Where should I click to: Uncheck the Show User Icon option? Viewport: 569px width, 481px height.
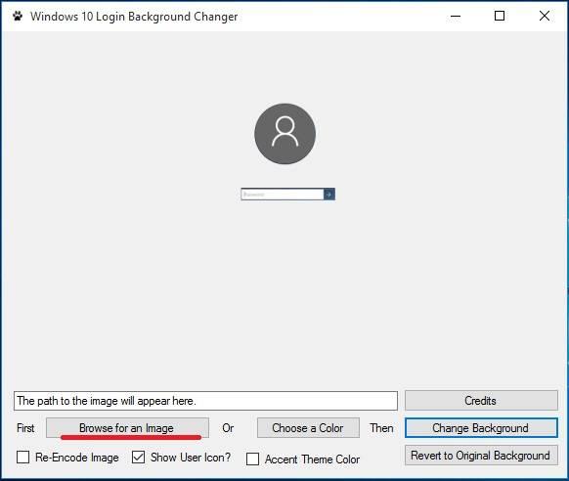138,458
